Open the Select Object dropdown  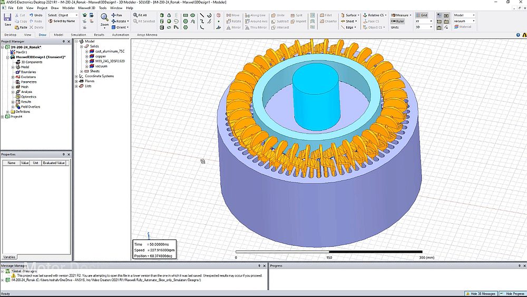pyautogui.click(x=76, y=15)
